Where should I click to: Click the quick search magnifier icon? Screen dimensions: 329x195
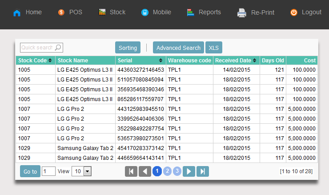[58, 48]
